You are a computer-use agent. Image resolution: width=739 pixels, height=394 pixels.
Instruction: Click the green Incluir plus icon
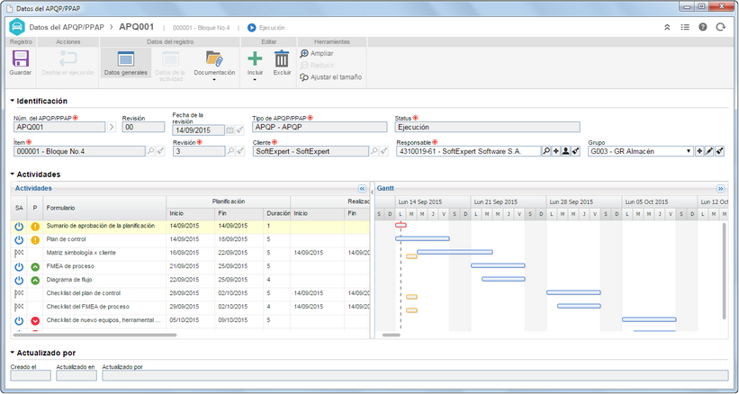255,58
